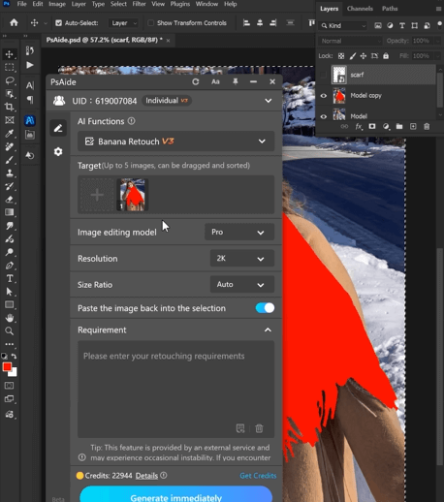This screenshot has height=502, width=444.
Task: Click the PsAide refresh icon
Action: point(196,81)
